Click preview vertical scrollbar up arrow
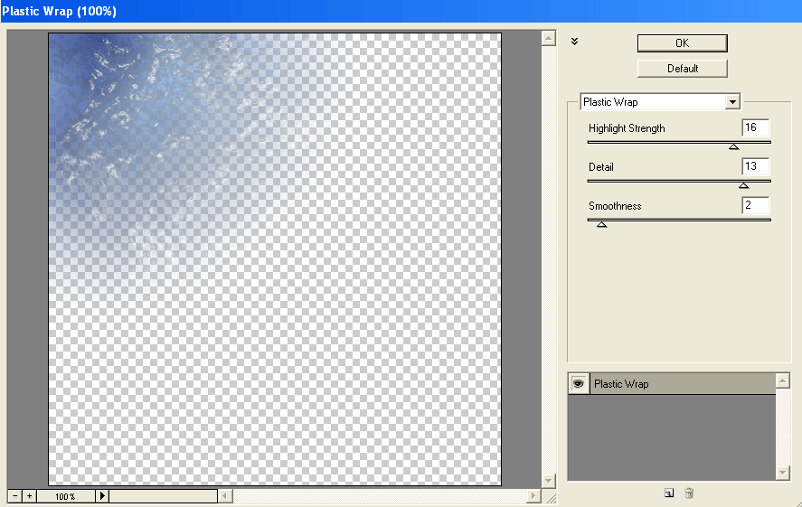This screenshot has width=802, height=507. [x=548, y=38]
